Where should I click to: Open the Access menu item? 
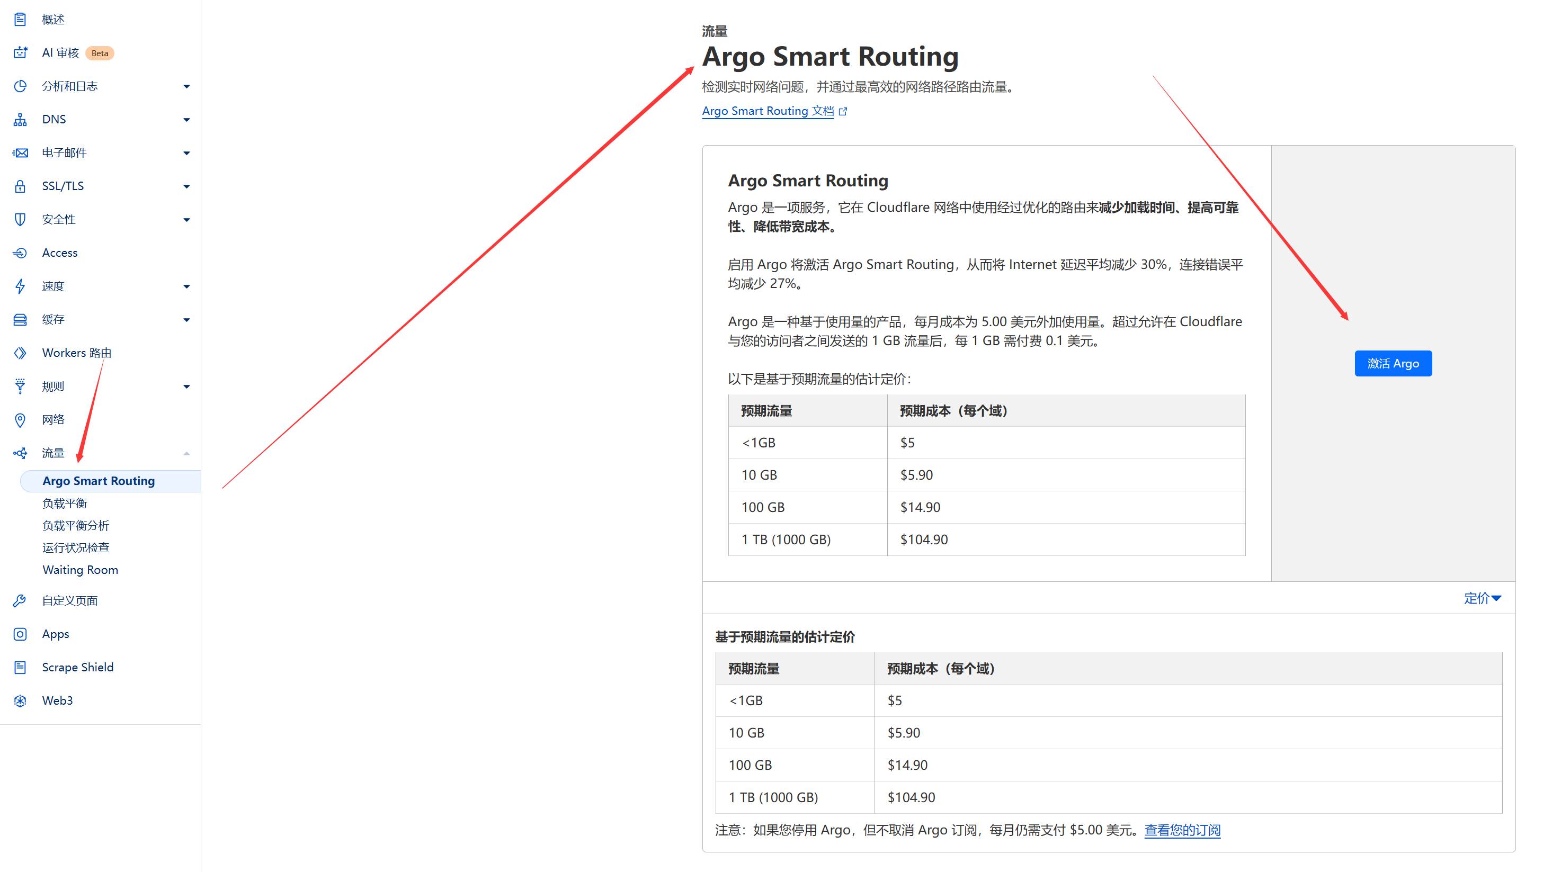click(x=60, y=253)
